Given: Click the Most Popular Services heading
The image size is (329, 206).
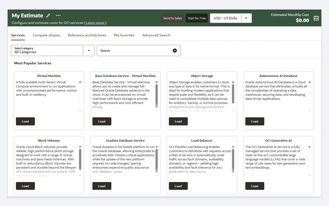Looking at the screenshot, I should coord(33,63).
